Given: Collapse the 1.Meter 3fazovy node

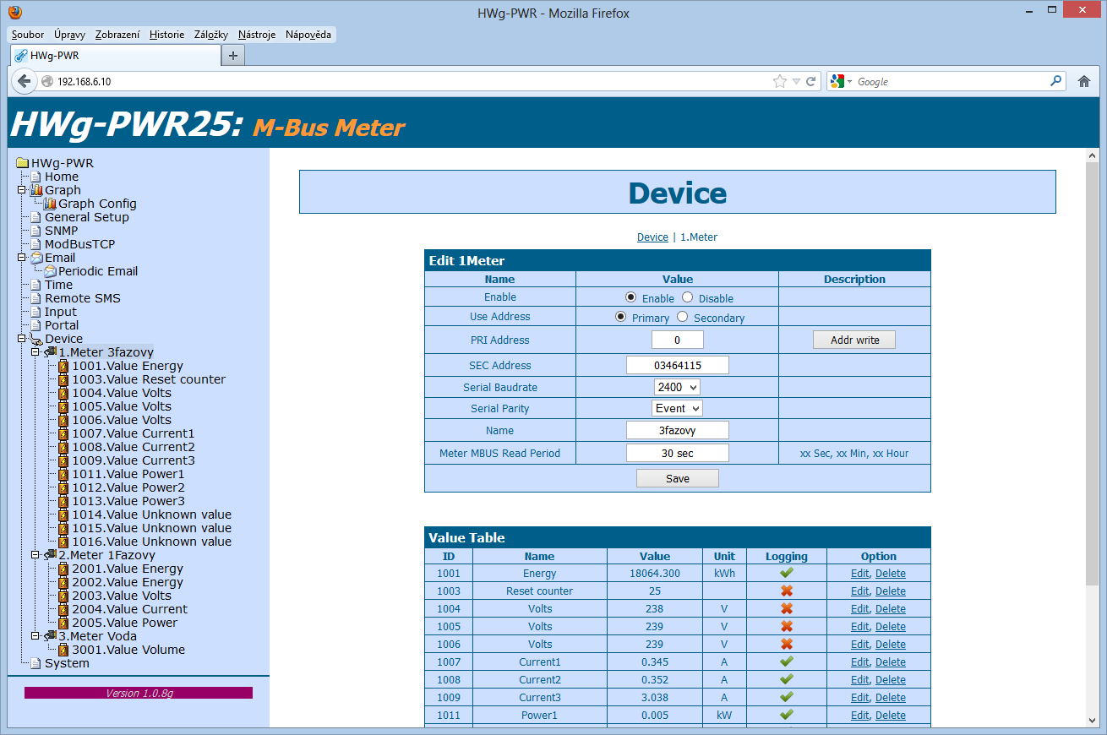Looking at the screenshot, I should click(35, 352).
